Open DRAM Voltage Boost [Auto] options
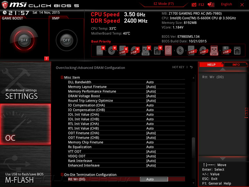 (151, 96)
